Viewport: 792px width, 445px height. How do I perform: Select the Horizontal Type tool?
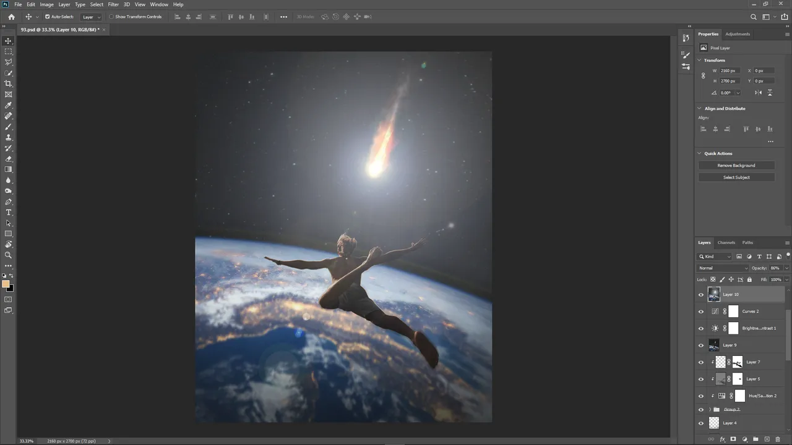click(8, 213)
